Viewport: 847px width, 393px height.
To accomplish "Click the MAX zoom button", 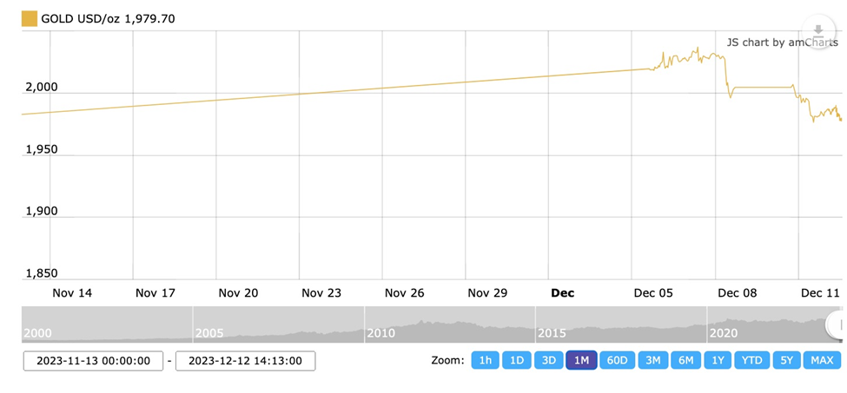I will click(822, 360).
